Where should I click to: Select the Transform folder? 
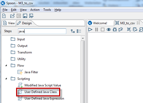click(25, 52)
